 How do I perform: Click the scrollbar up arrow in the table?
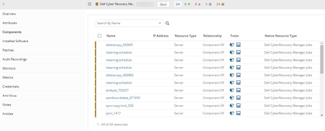point(322,43)
